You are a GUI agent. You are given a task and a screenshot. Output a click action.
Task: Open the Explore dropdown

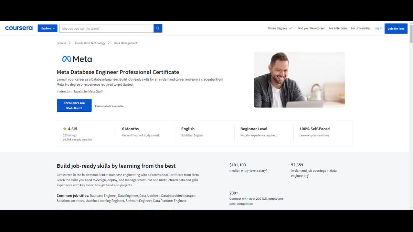(47, 28)
